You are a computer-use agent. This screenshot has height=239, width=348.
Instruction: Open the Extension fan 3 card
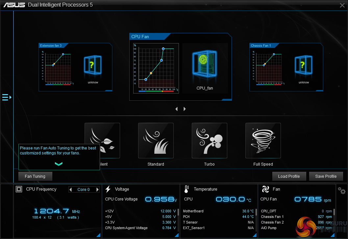click(75, 67)
